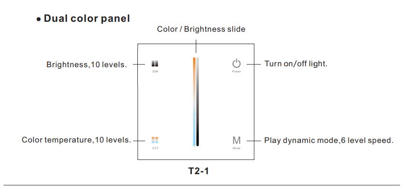The image size is (413, 195).
Task: Click the small 'CCT' label
Action: (155, 148)
